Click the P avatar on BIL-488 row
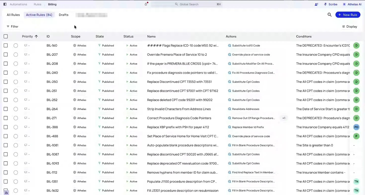This screenshot has width=365, height=195. click(356, 136)
